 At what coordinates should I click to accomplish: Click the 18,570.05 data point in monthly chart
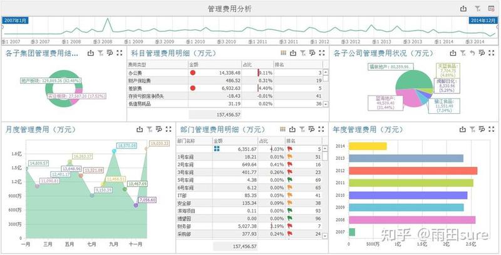click(114, 151)
